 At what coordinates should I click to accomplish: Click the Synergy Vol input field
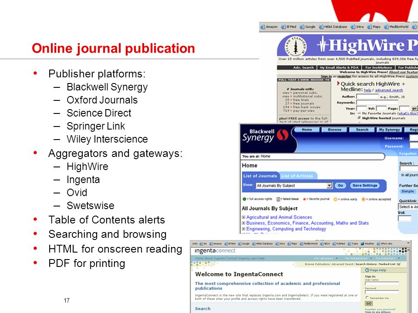point(405,219)
